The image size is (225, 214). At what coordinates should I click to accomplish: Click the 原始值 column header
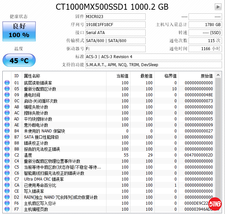pos(206,76)
